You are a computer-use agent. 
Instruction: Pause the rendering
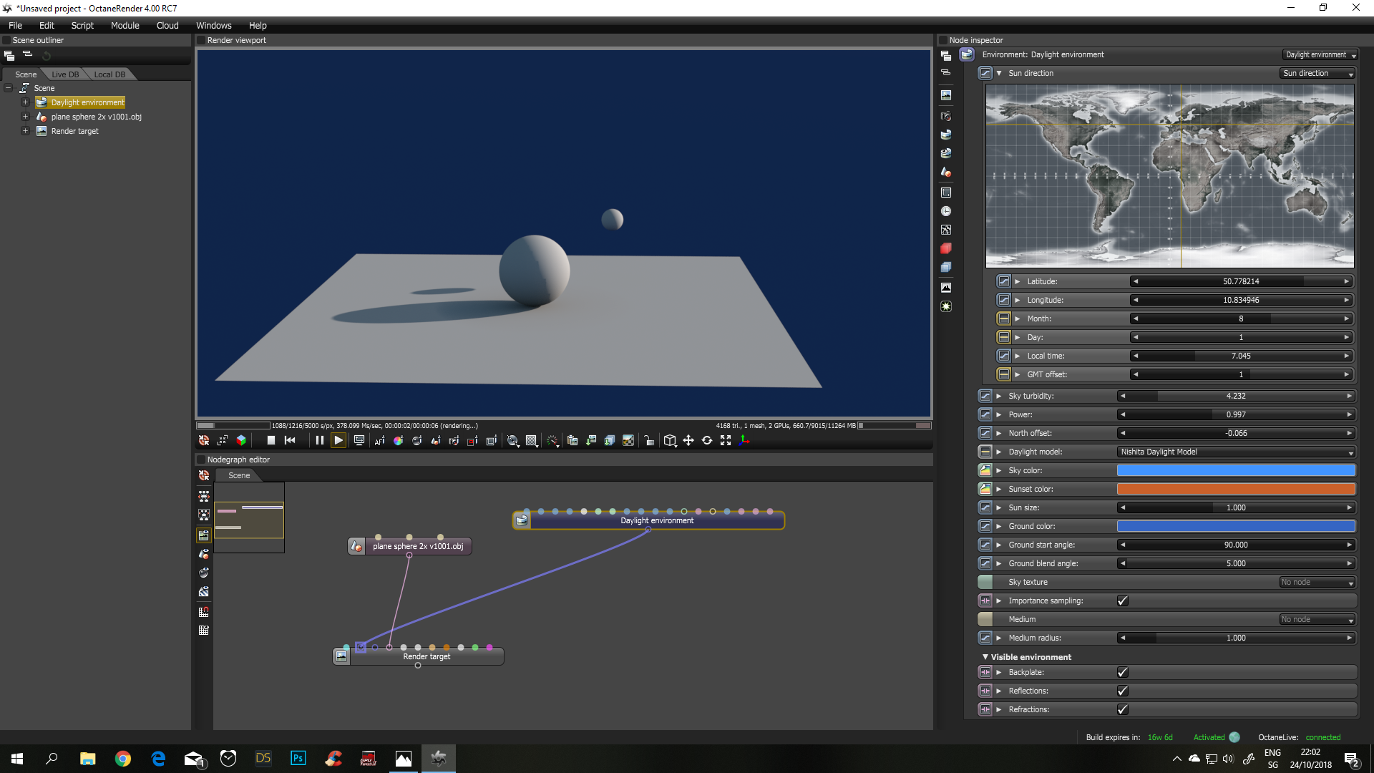coord(320,441)
